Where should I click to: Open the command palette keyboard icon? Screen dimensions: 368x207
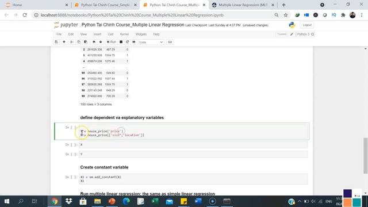(170, 42)
